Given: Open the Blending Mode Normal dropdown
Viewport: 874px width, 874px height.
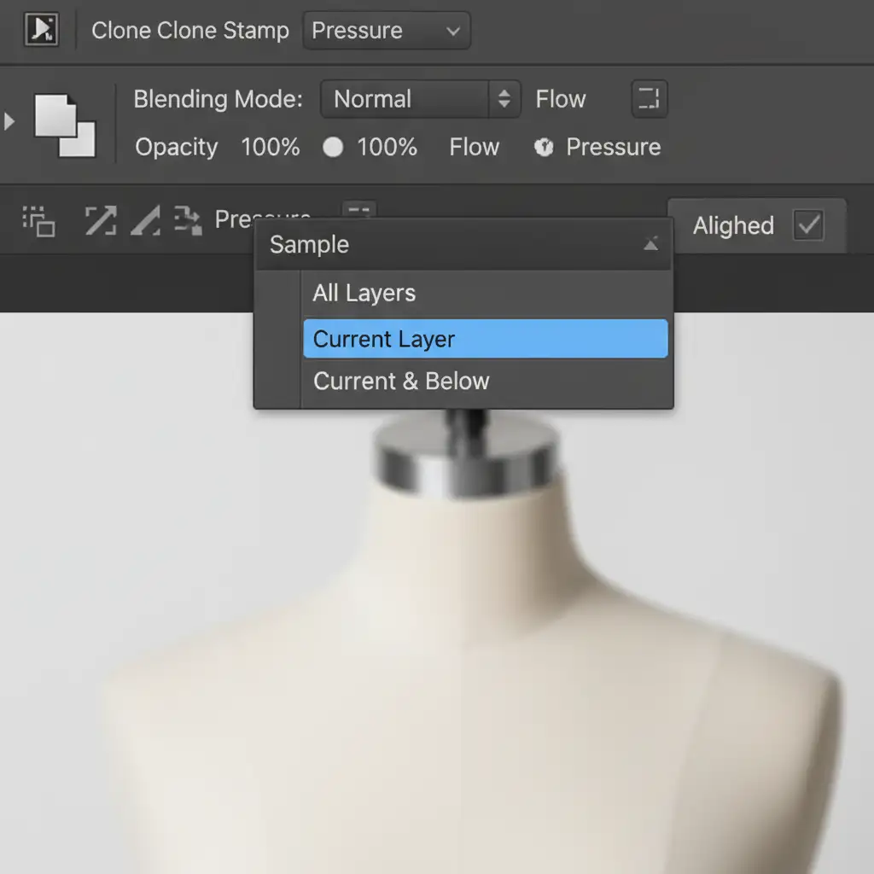Looking at the screenshot, I should (x=420, y=99).
